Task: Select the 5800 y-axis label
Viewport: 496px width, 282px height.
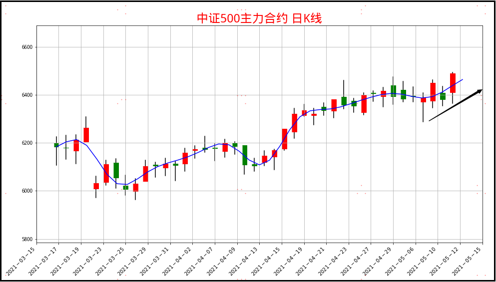Action: pos(27,239)
